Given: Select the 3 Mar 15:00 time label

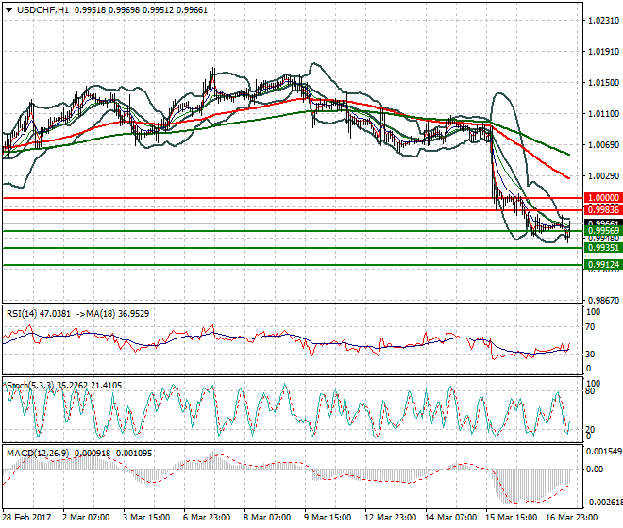Looking at the screenshot, I should [146, 518].
